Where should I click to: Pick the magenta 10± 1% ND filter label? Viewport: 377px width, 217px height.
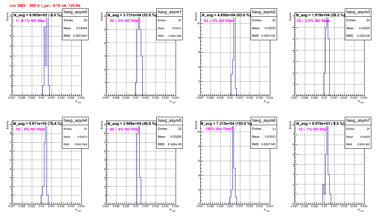tap(313, 129)
